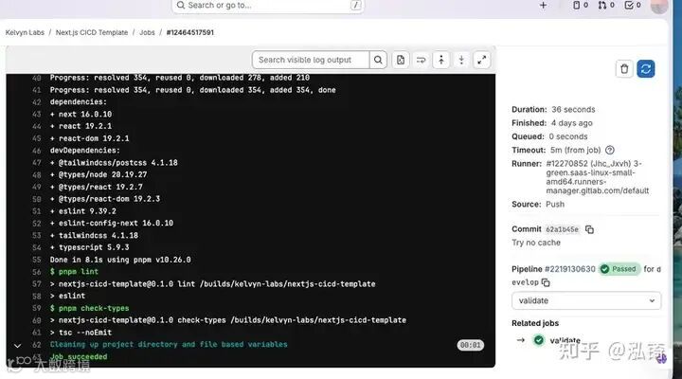This screenshot has width=682, height=379.
Task: Jump to top of log
Action: [x=441, y=60]
